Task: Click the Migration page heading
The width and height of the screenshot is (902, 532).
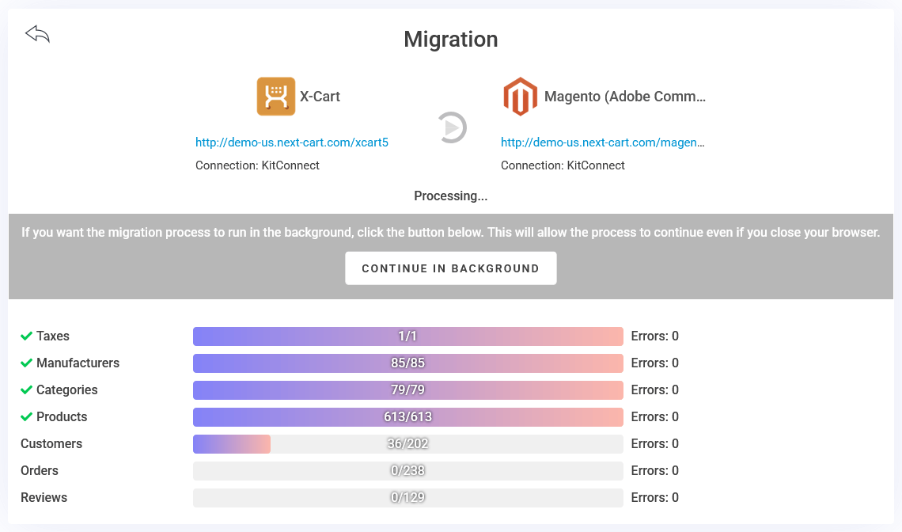Action: (x=450, y=39)
